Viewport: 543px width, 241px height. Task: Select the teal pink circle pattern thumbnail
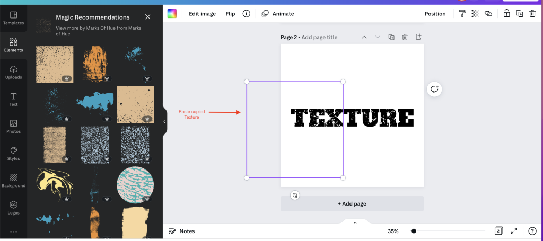click(135, 185)
